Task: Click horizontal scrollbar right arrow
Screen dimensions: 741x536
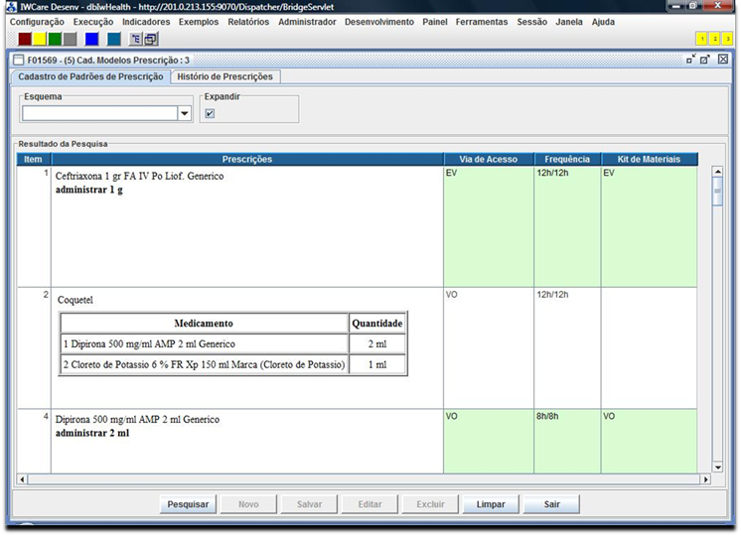Action: [705, 479]
